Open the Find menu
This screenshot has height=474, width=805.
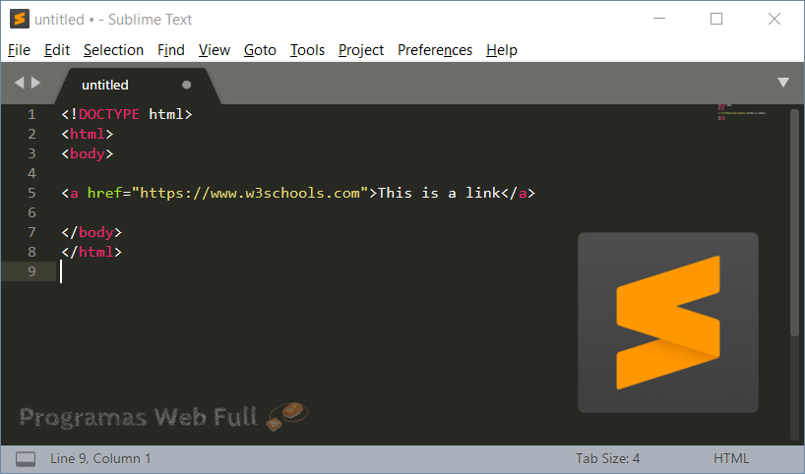coord(171,50)
